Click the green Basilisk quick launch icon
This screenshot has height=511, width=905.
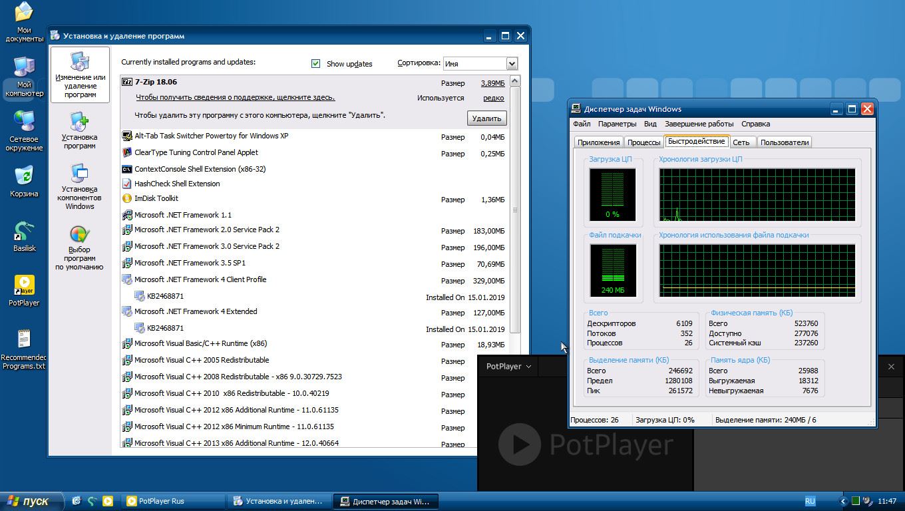pyautogui.click(x=92, y=501)
